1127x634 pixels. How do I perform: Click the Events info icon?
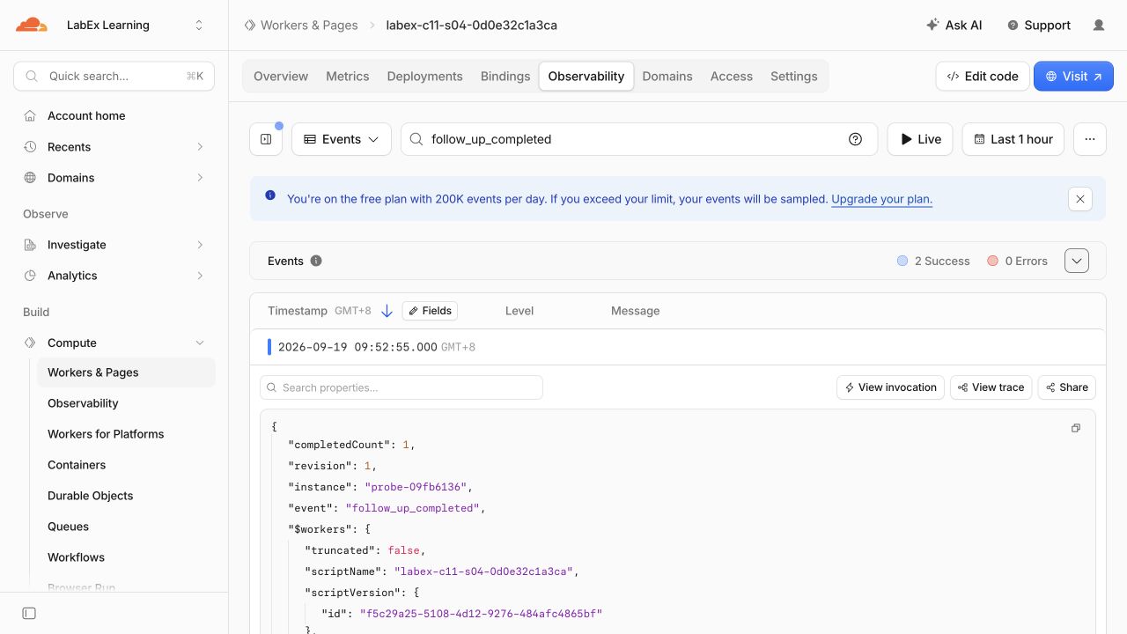click(x=316, y=261)
